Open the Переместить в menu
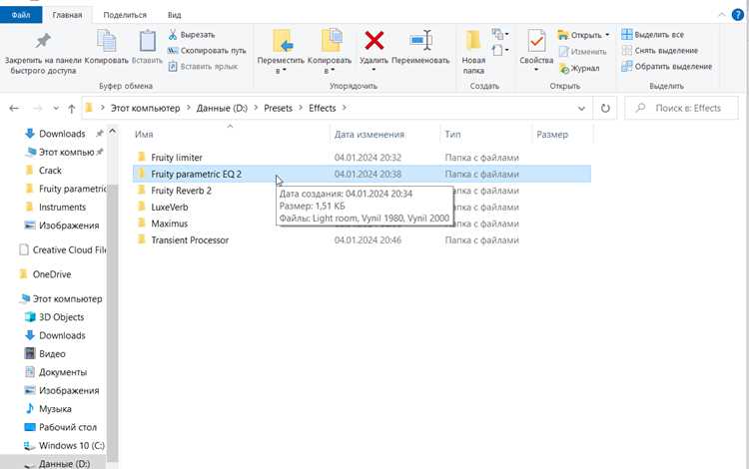Viewport: 749px width, 469px height. [281, 52]
